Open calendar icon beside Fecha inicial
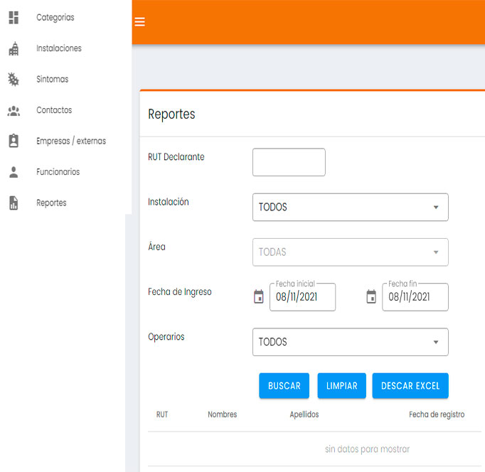Screen dimensions: 485x472 pyautogui.click(x=259, y=297)
